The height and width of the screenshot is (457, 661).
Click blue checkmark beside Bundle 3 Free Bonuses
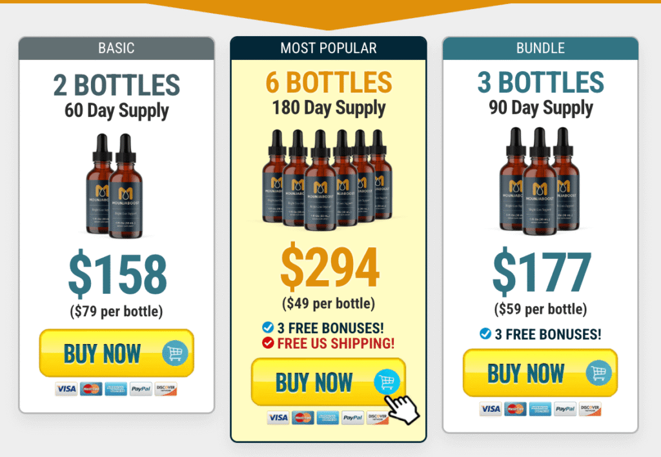(x=485, y=334)
